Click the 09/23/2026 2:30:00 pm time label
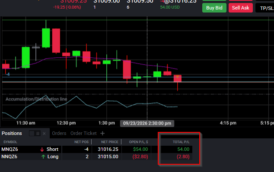 [147, 123]
